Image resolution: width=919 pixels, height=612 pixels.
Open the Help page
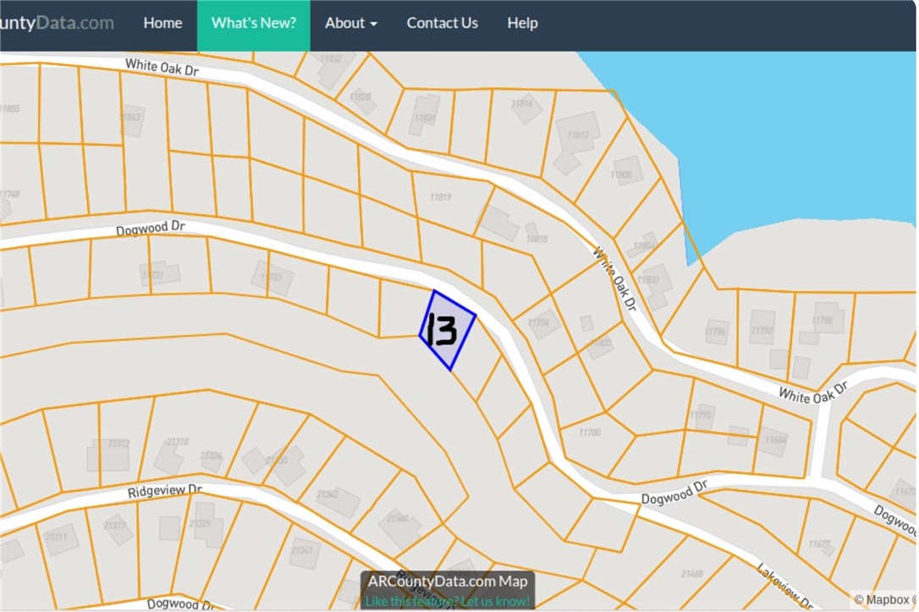[x=522, y=24]
